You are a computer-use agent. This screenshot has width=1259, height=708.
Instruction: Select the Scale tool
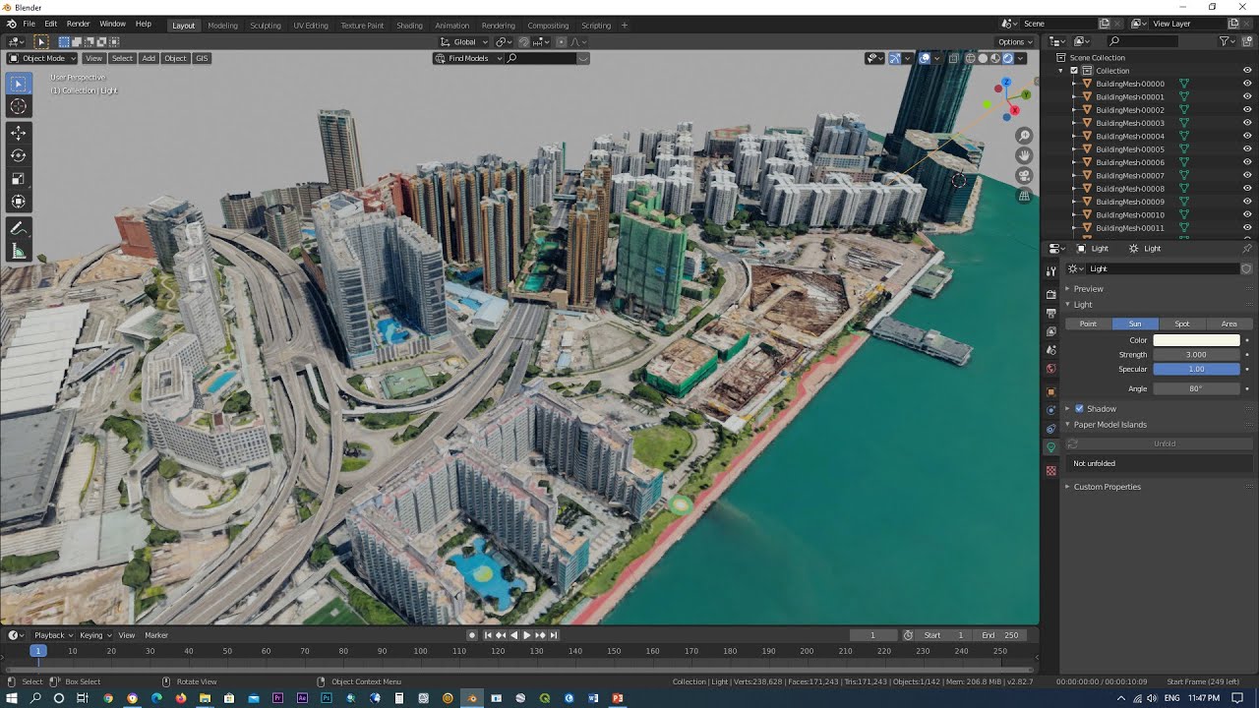[x=18, y=178]
